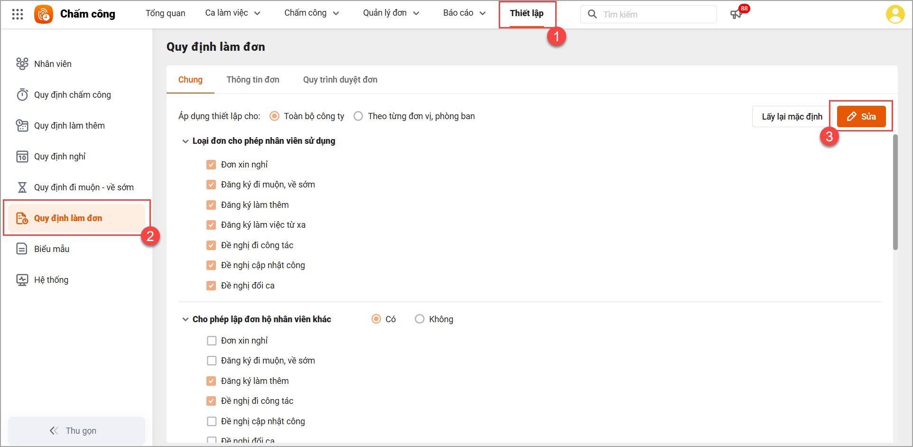The width and height of the screenshot is (913, 447).
Task: Click the Tìm kiếm search field
Action: pos(648,14)
